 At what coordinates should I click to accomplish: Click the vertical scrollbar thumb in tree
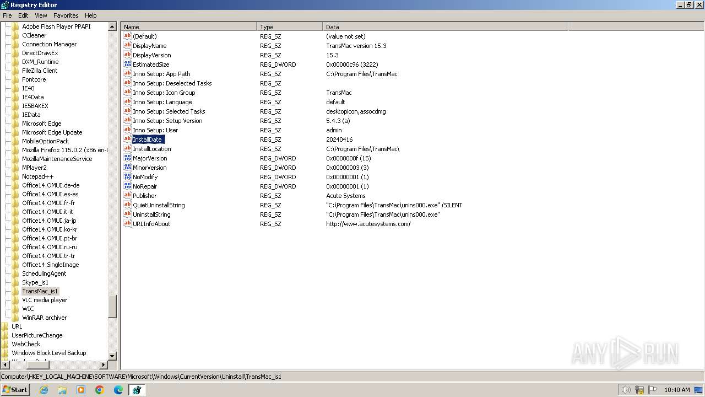point(112,307)
